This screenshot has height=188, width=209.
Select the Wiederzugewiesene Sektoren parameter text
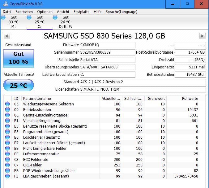pyautogui.click(x=48, y=104)
